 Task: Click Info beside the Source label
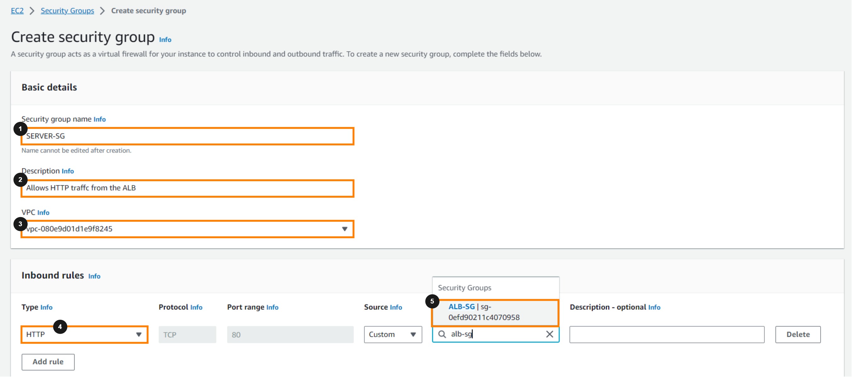pos(395,307)
